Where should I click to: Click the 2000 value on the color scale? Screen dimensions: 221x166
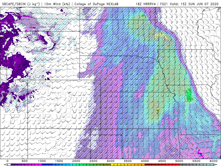(x=76, y=161)
